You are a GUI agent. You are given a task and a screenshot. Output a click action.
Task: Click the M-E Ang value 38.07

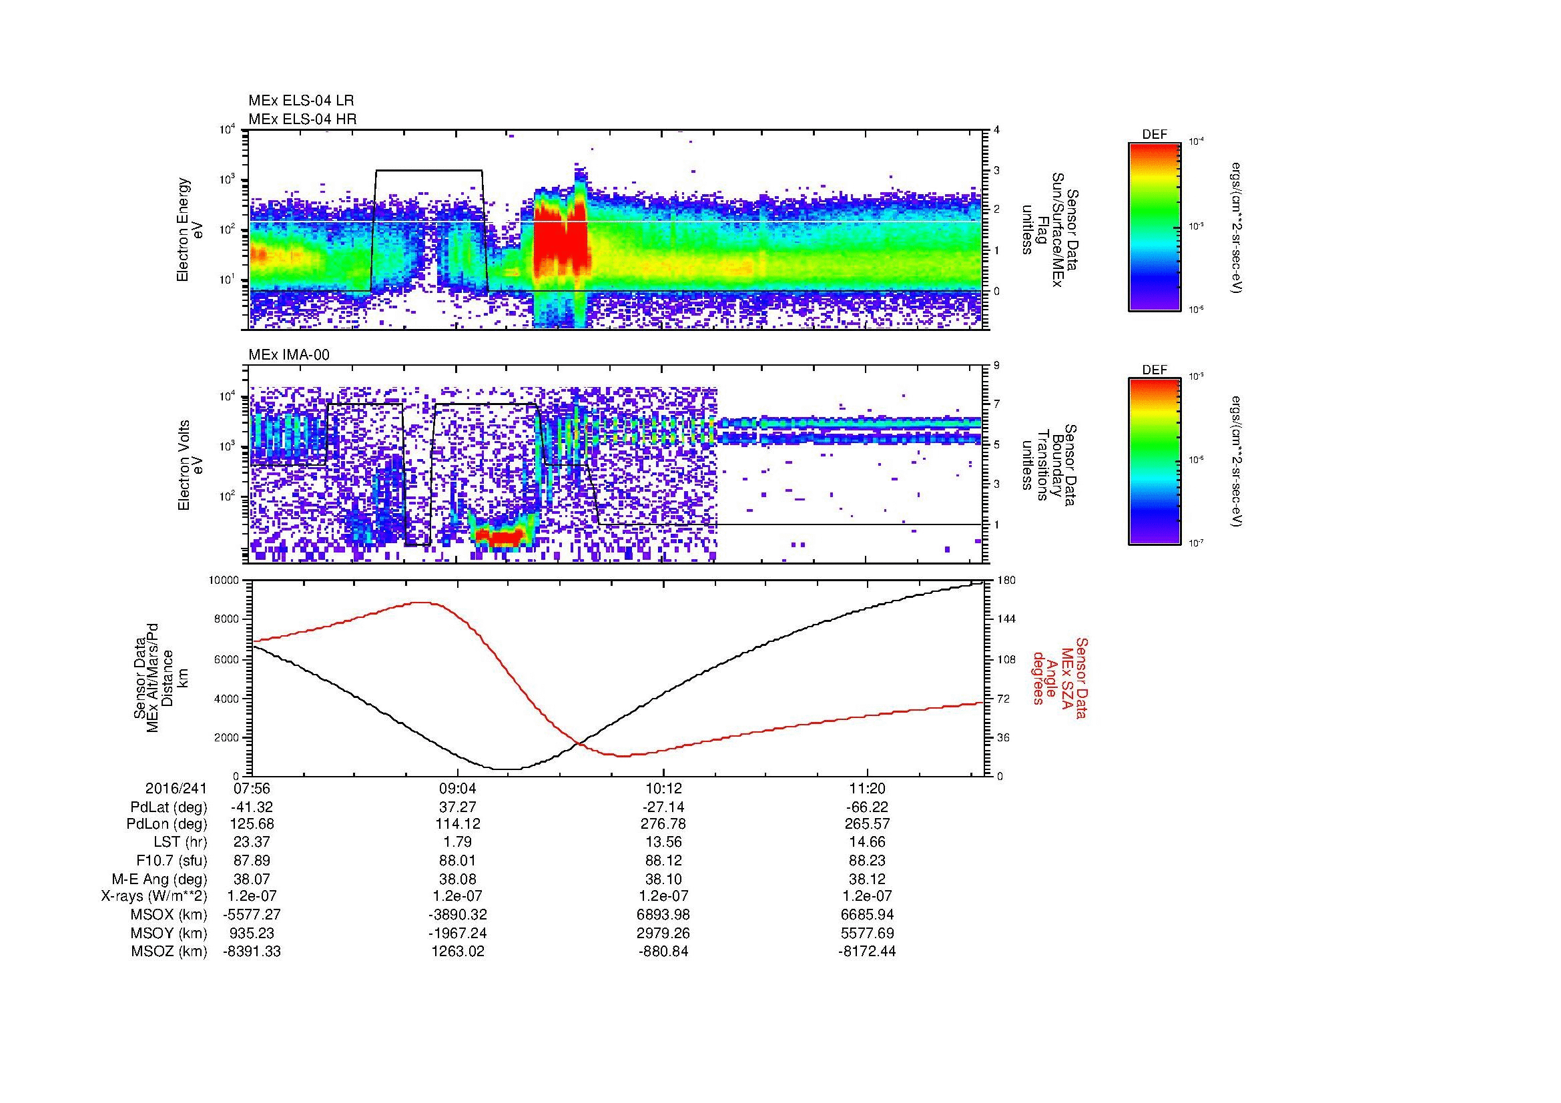pyautogui.click(x=252, y=879)
